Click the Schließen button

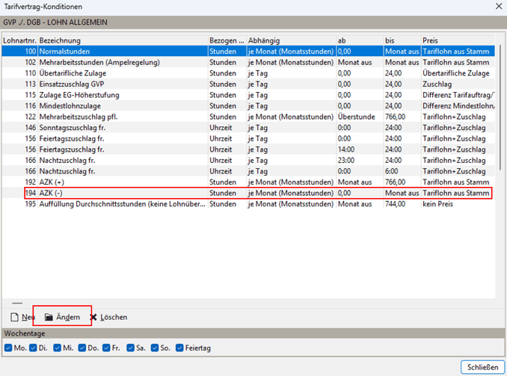tap(482, 367)
